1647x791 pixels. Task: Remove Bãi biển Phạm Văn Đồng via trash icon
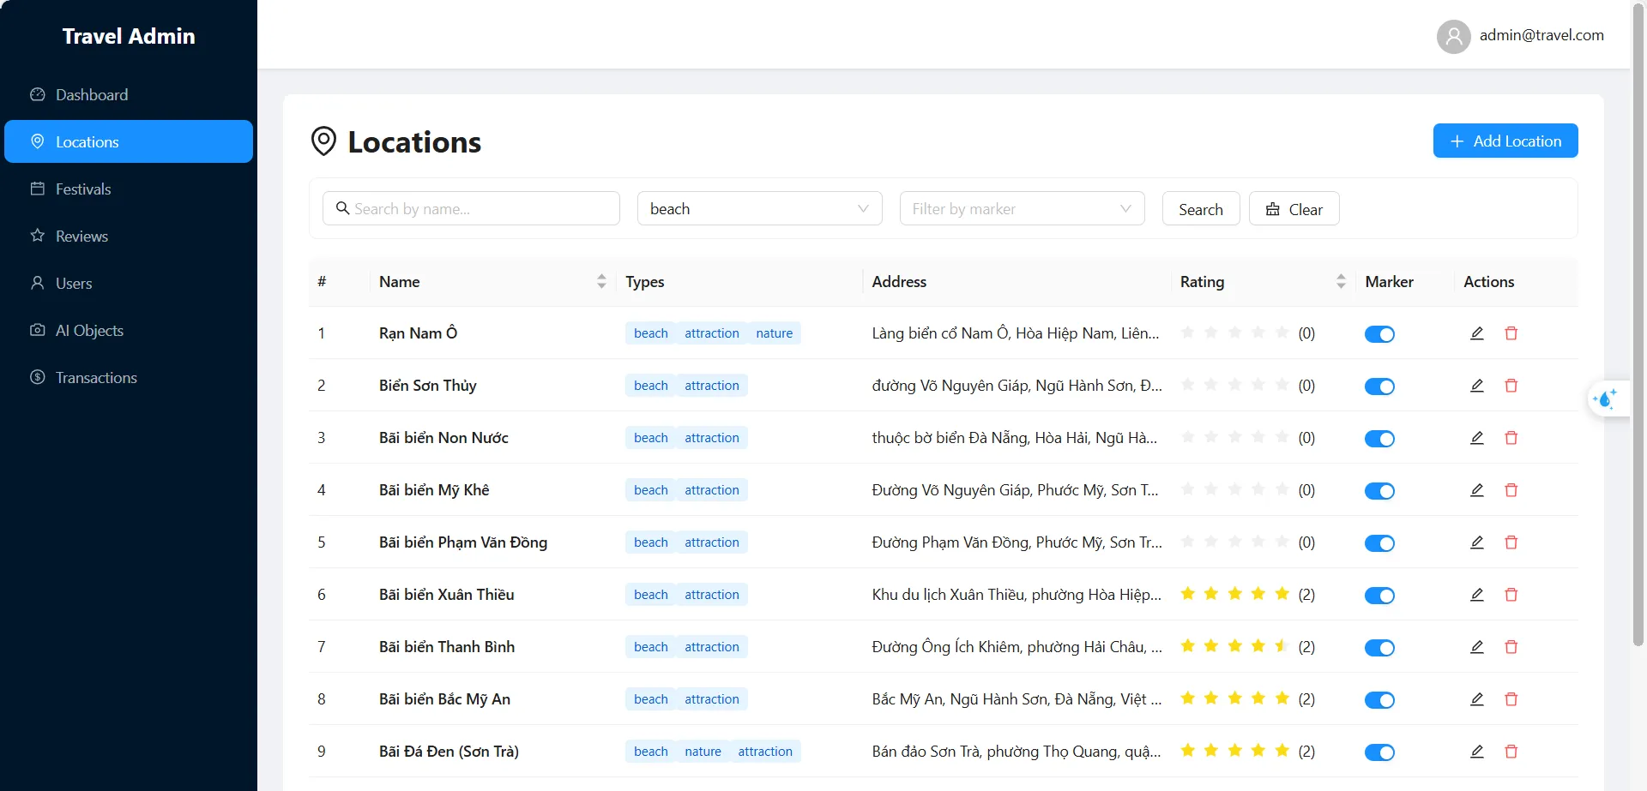(1511, 542)
